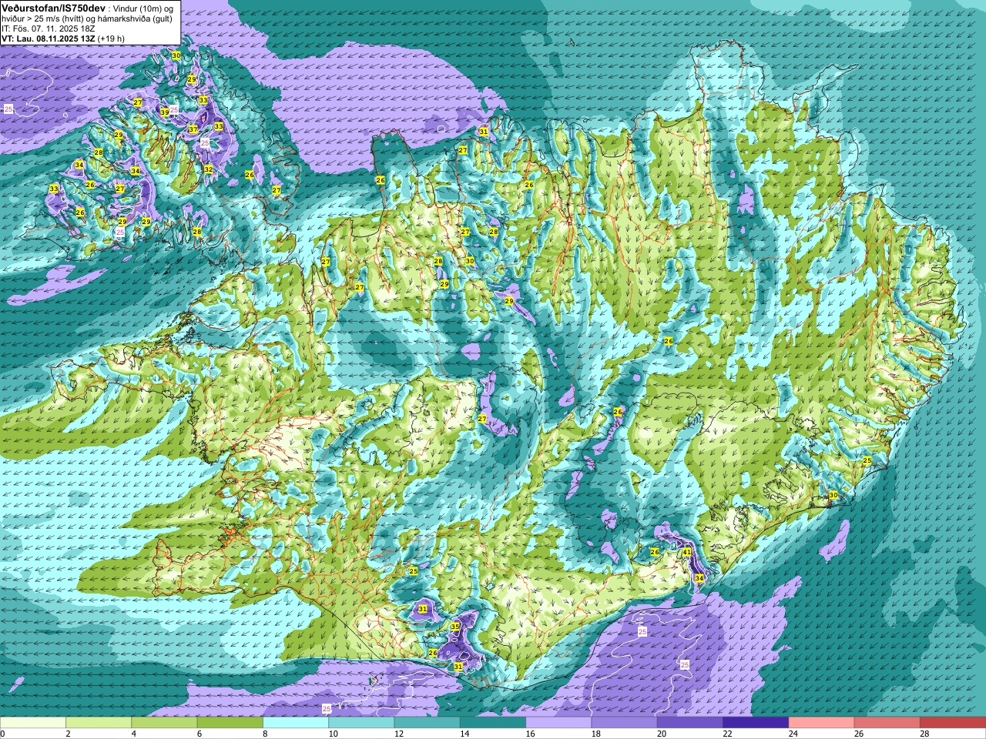Click the color scale's "18" tick label
The width and height of the screenshot is (986, 739).
(x=596, y=734)
